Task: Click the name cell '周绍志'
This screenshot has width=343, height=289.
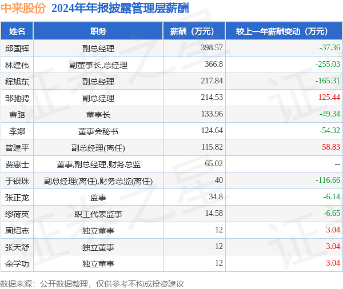Action: pos(17,231)
